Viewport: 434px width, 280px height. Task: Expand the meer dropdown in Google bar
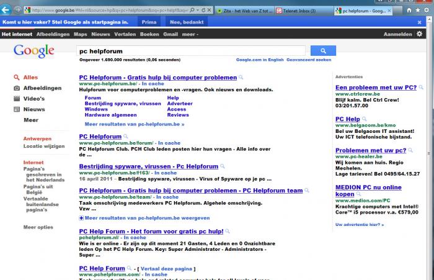190,34
